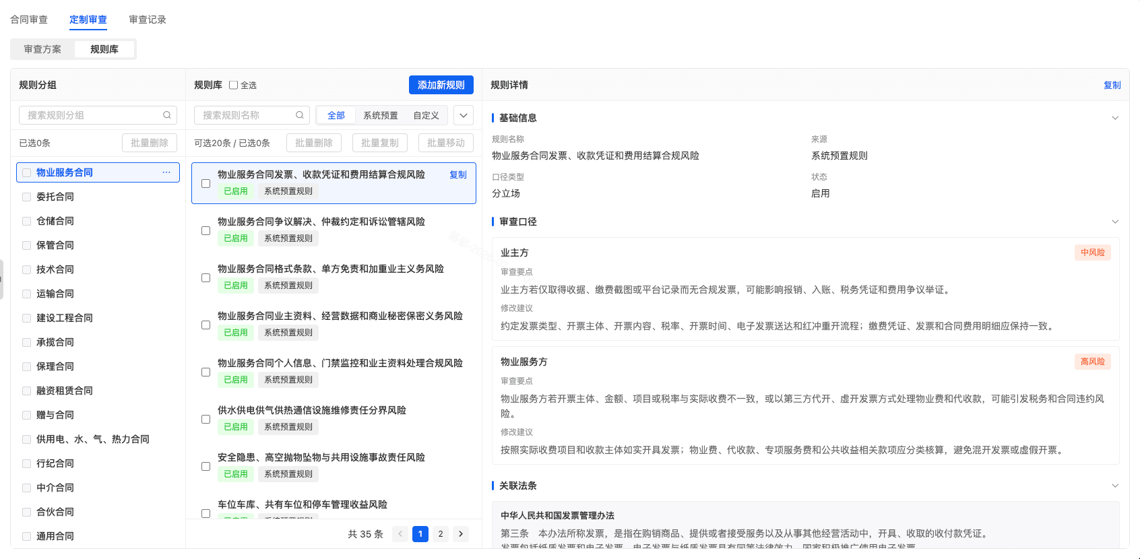Switch to the 审查方案 sub-tab
1140x559 pixels.
coord(42,49)
